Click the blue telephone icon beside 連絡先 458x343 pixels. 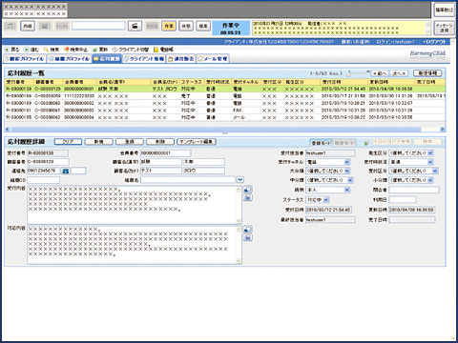point(66,171)
